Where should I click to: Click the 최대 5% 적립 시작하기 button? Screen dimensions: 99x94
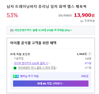pyautogui.click(x=51, y=84)
